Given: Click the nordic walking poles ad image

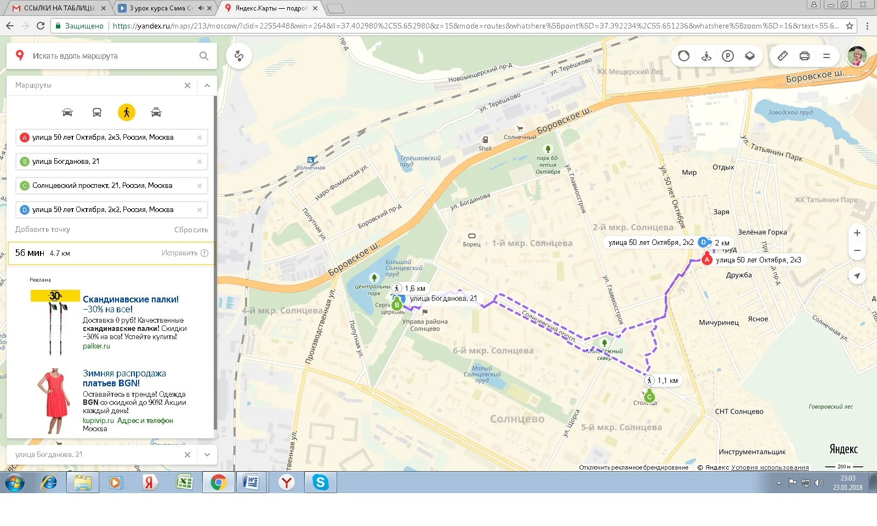Looking at the screenshot, I should coord(55,322).
